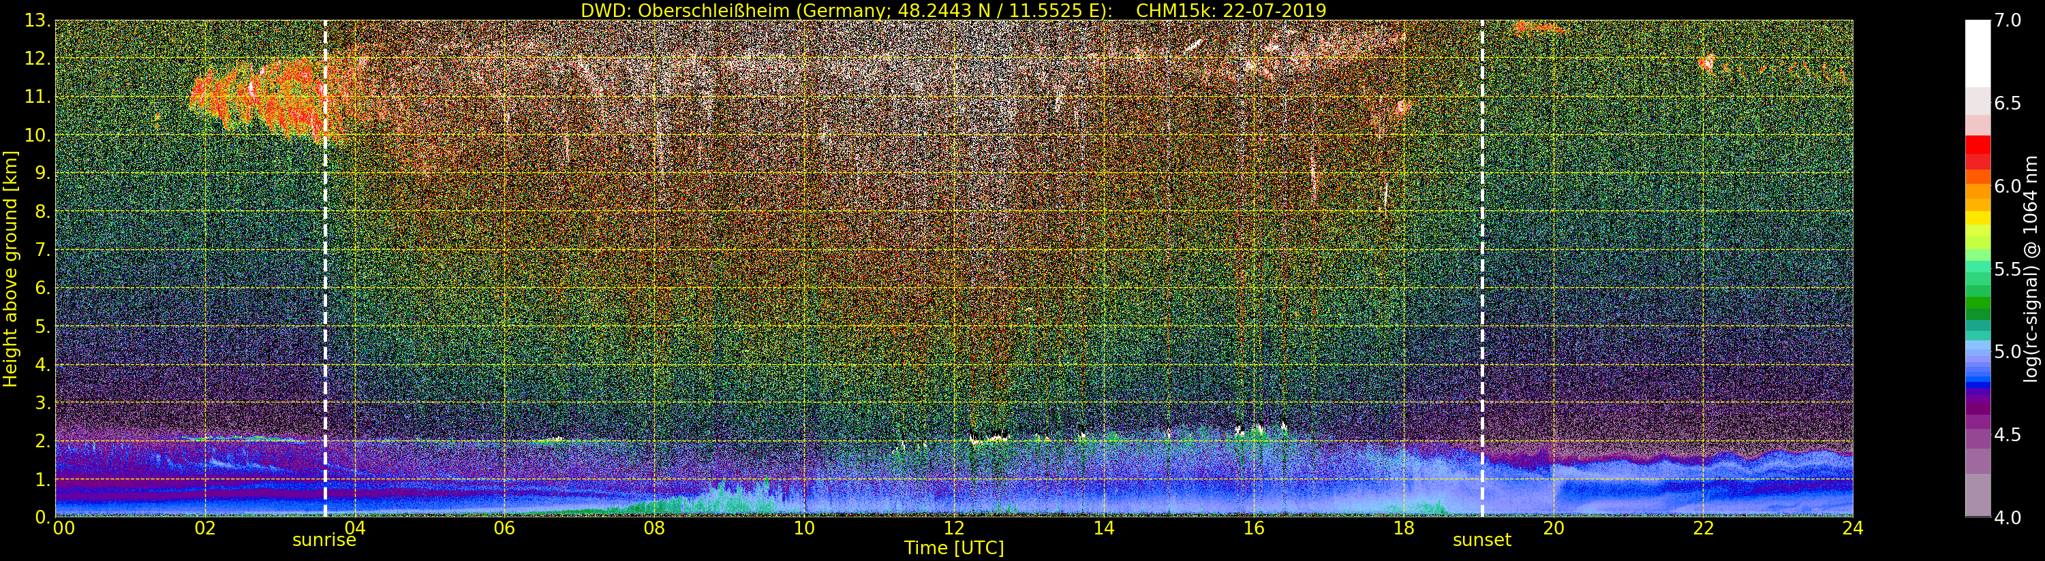Image resolution: width=2045 pixels, height=561 pixels.
Task: Click the white dashed sunrise marker line
Action: click(324, 268)
